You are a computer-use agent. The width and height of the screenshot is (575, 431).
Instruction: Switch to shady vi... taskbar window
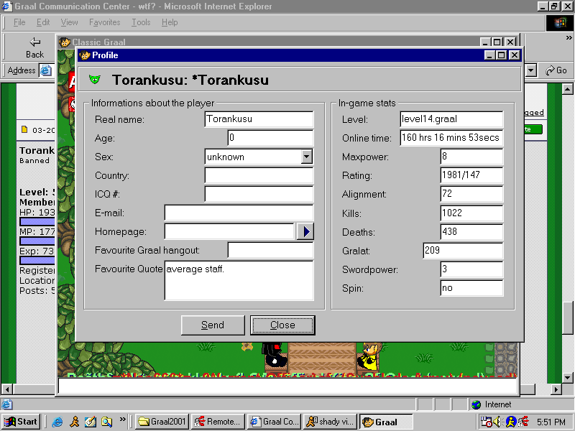[x=330, y=422]
